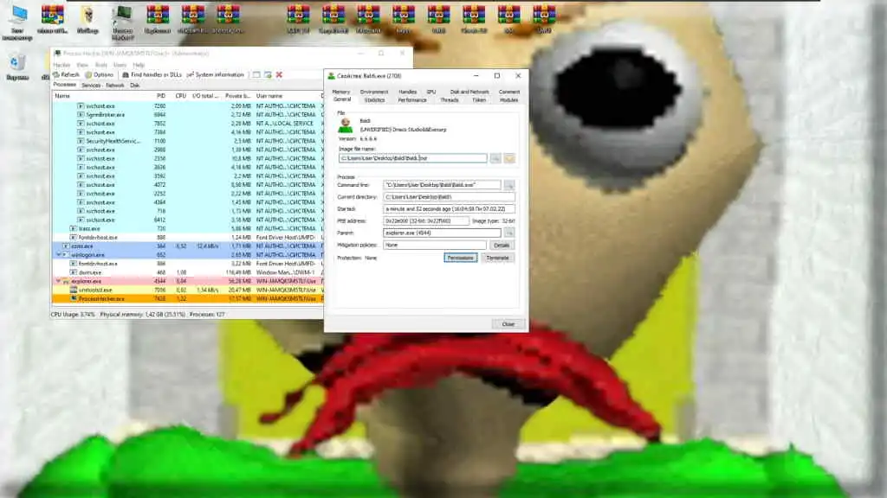887x498 pixels.
Task: Click the Close button in properties dialog
Action: point(508,324)
